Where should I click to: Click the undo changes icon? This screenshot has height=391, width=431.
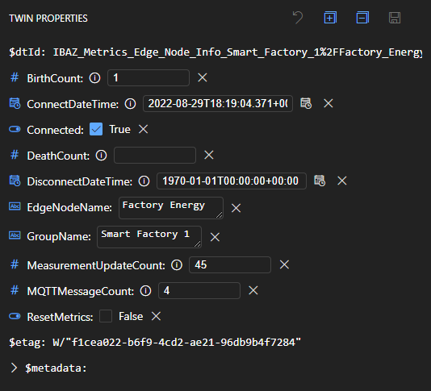pyautogui.click(x=298, y=18)
